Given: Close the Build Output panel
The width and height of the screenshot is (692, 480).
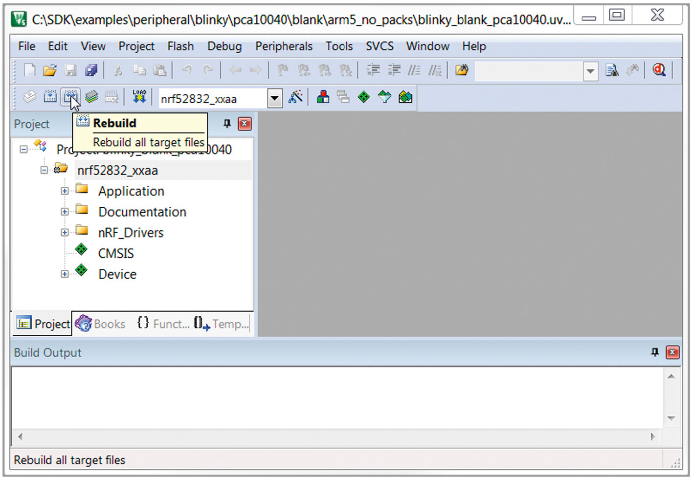Looking at the screenshot, I should click(672, 352).
